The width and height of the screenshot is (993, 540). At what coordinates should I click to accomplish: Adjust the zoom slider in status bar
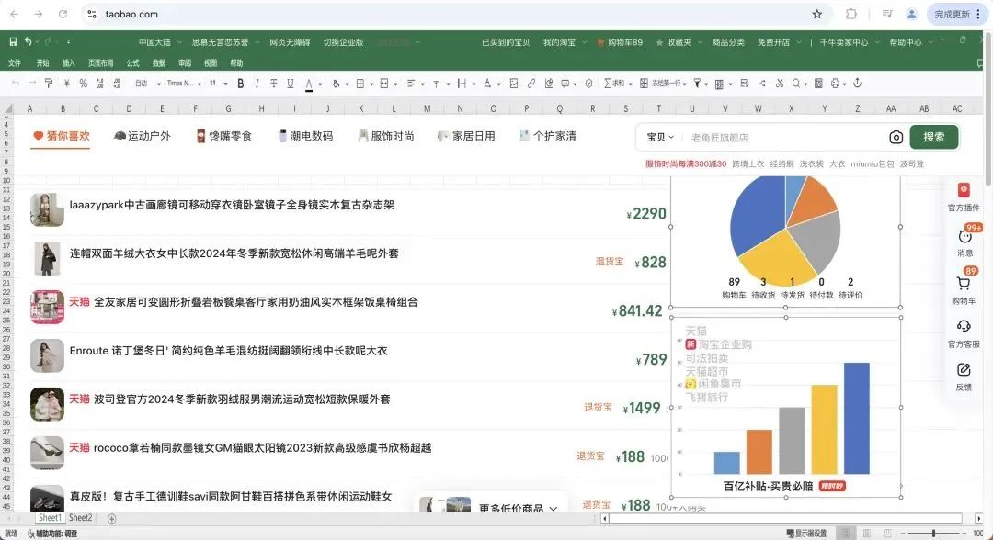(933, 533)
